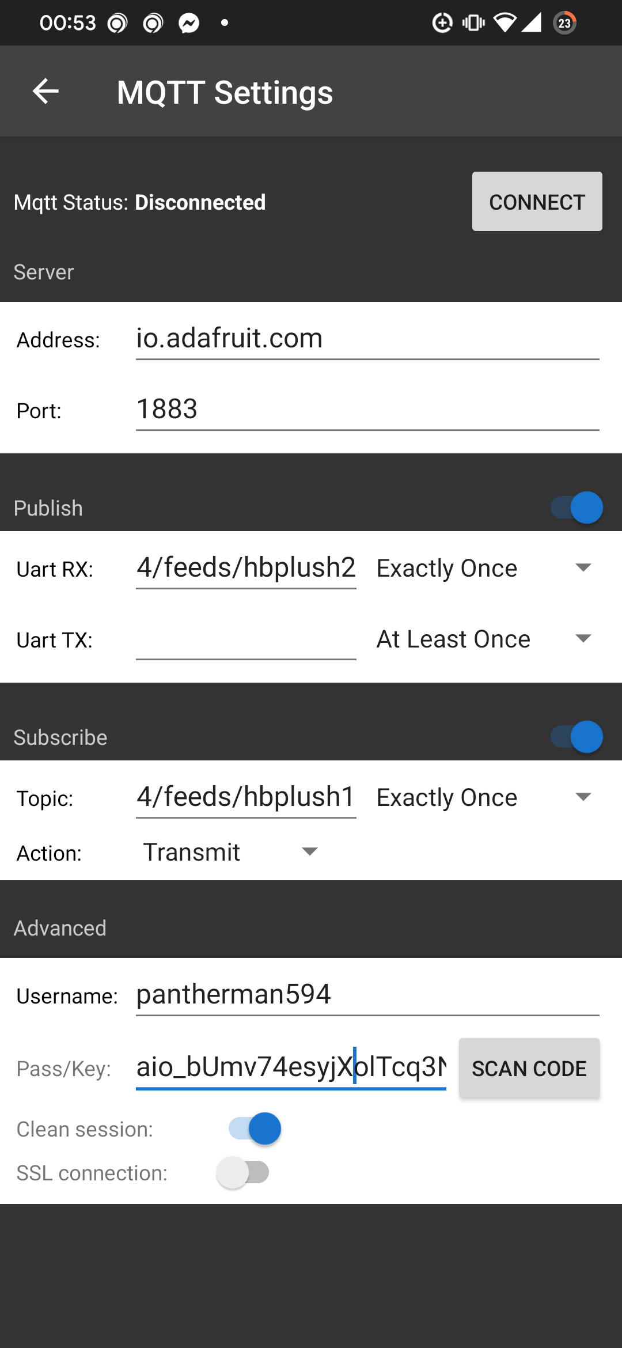Select the Username text field
Viewport: 622px width, 1348px height.
click(x=367, y=995)
